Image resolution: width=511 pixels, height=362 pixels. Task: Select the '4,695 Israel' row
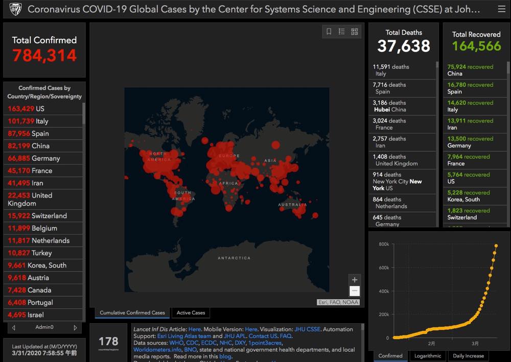click(x=43, y=315)
